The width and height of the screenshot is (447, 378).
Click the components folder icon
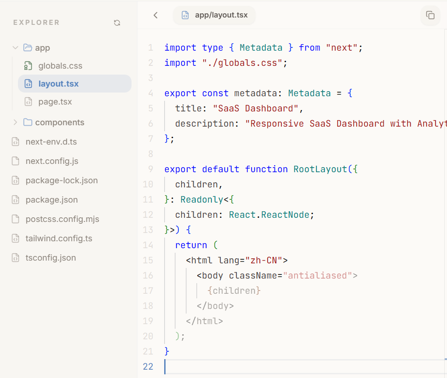(28, 122)
